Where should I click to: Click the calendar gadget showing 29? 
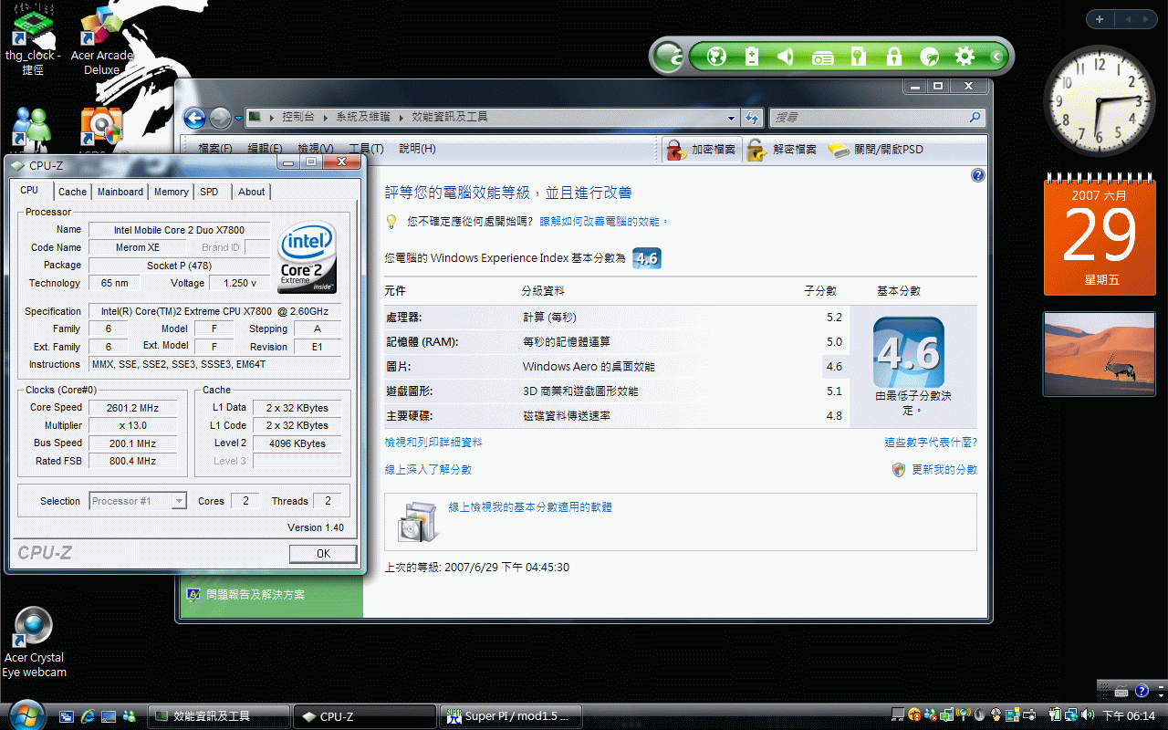(1100, 235)
